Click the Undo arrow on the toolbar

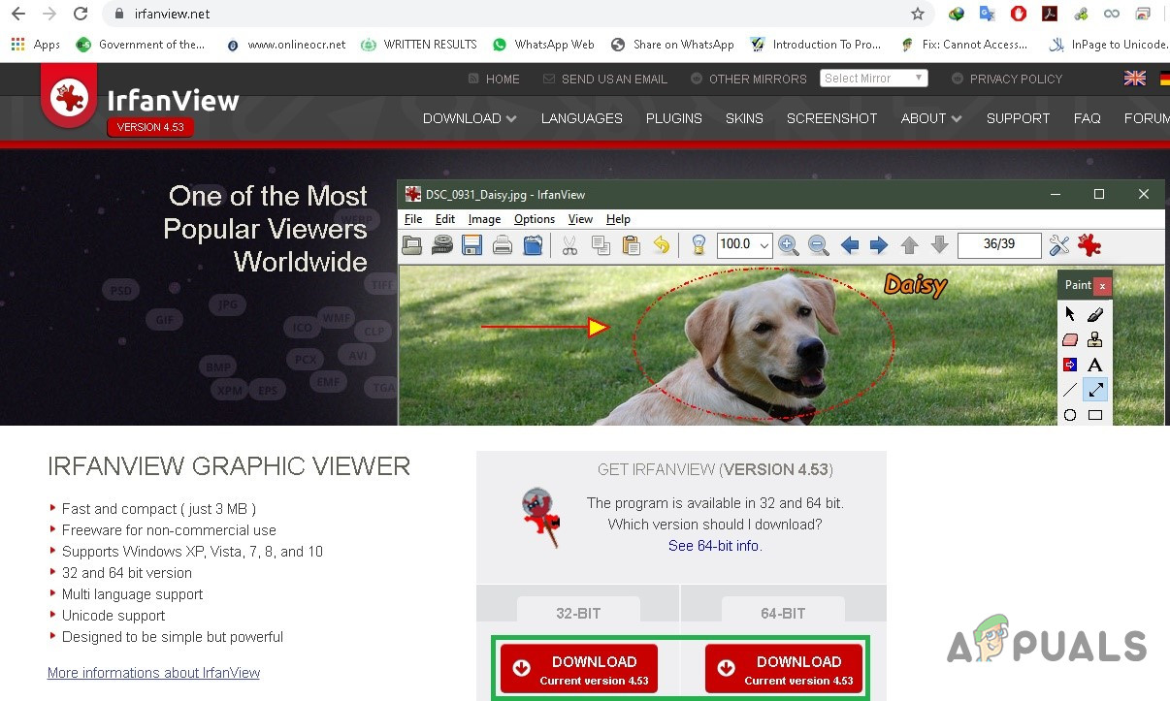point(663,245)
